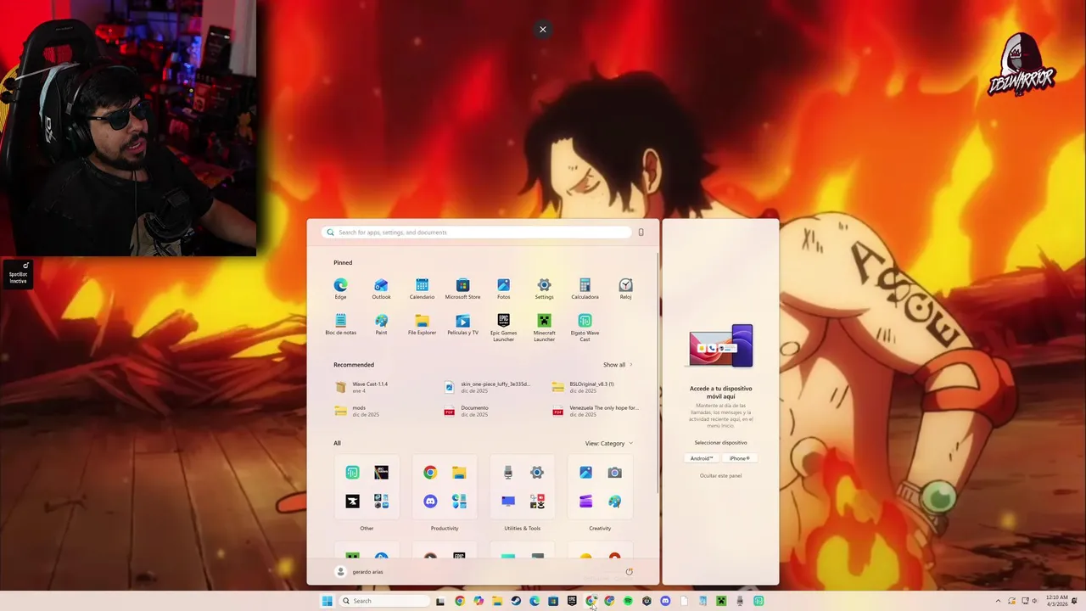1086x611 pixels.
Task: Open Edge from pinned apps
Action: click(340, 289)
